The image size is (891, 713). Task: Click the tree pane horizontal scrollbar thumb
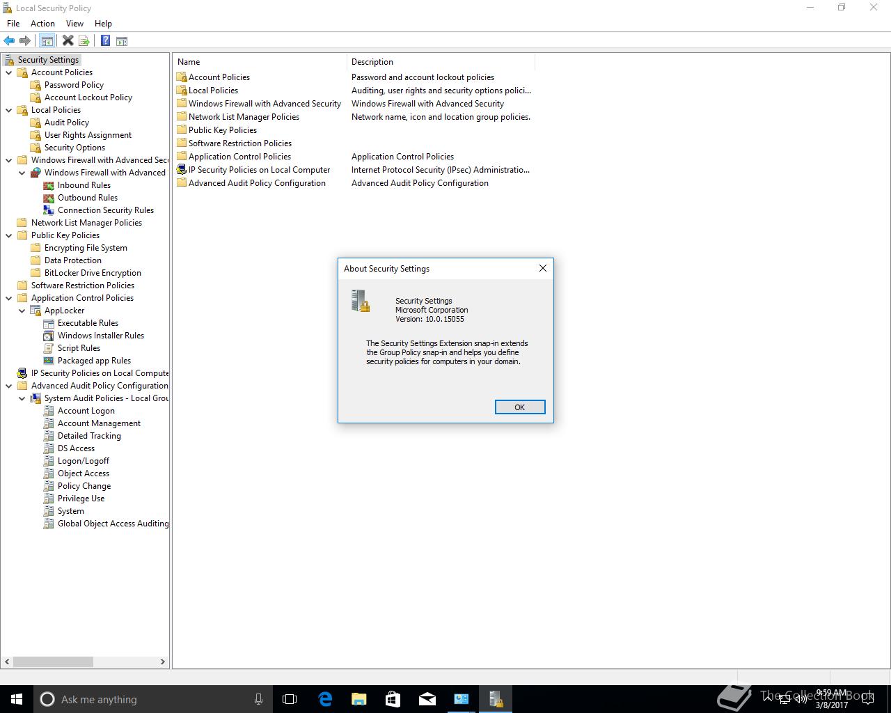(x=53, y=661)
